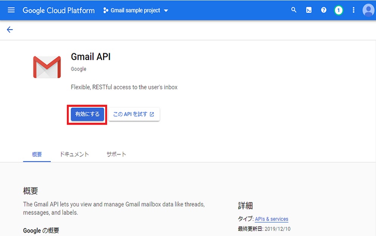Open the Help icon
The image size is (376, 236).
pyautogui.click(x=323, y=10)
